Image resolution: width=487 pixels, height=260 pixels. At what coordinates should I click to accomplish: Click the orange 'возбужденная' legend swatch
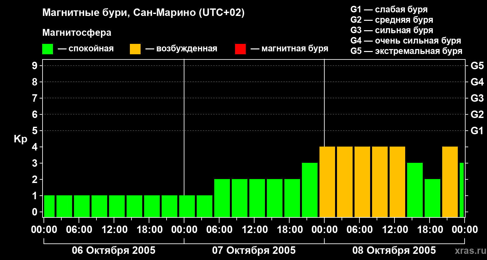click(x=135, y=49)
